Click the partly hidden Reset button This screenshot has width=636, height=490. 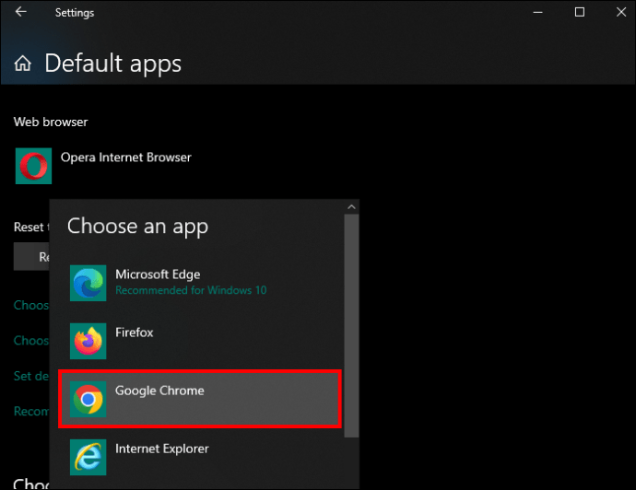click(x=31, y=257)
